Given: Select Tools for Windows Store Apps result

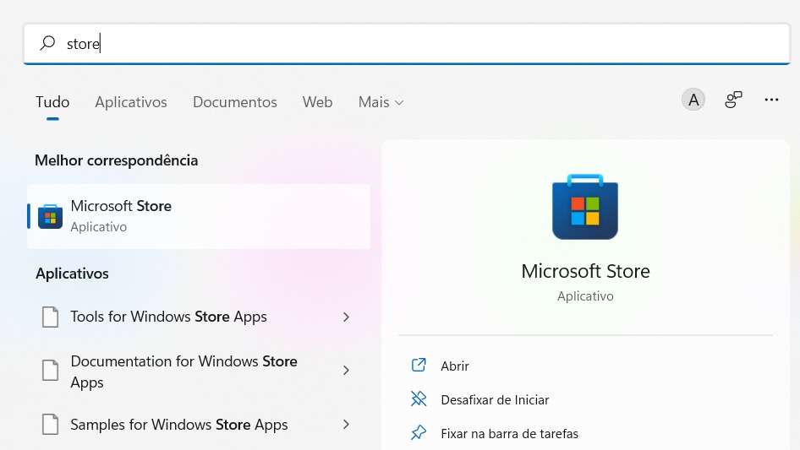Looking at the screenshot, I should click(x=199, y=317).
